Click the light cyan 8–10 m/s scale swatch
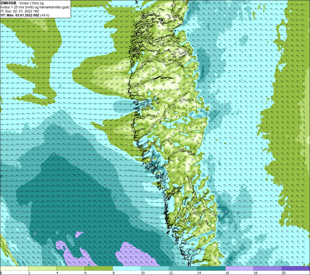This screenshot has height=275, width=310. pos(127,268)
